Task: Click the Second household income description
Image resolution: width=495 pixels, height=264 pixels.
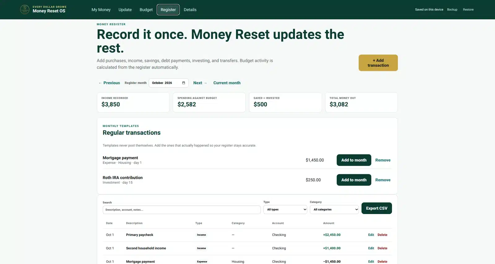Action: 146,248
